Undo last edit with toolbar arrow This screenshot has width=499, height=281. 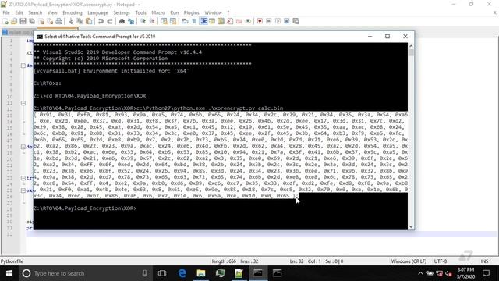[x=101, y=21]
